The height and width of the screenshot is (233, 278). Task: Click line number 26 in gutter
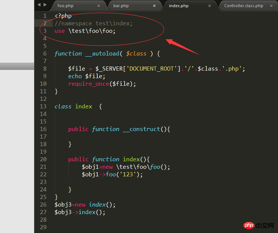(x=43, y=205)
